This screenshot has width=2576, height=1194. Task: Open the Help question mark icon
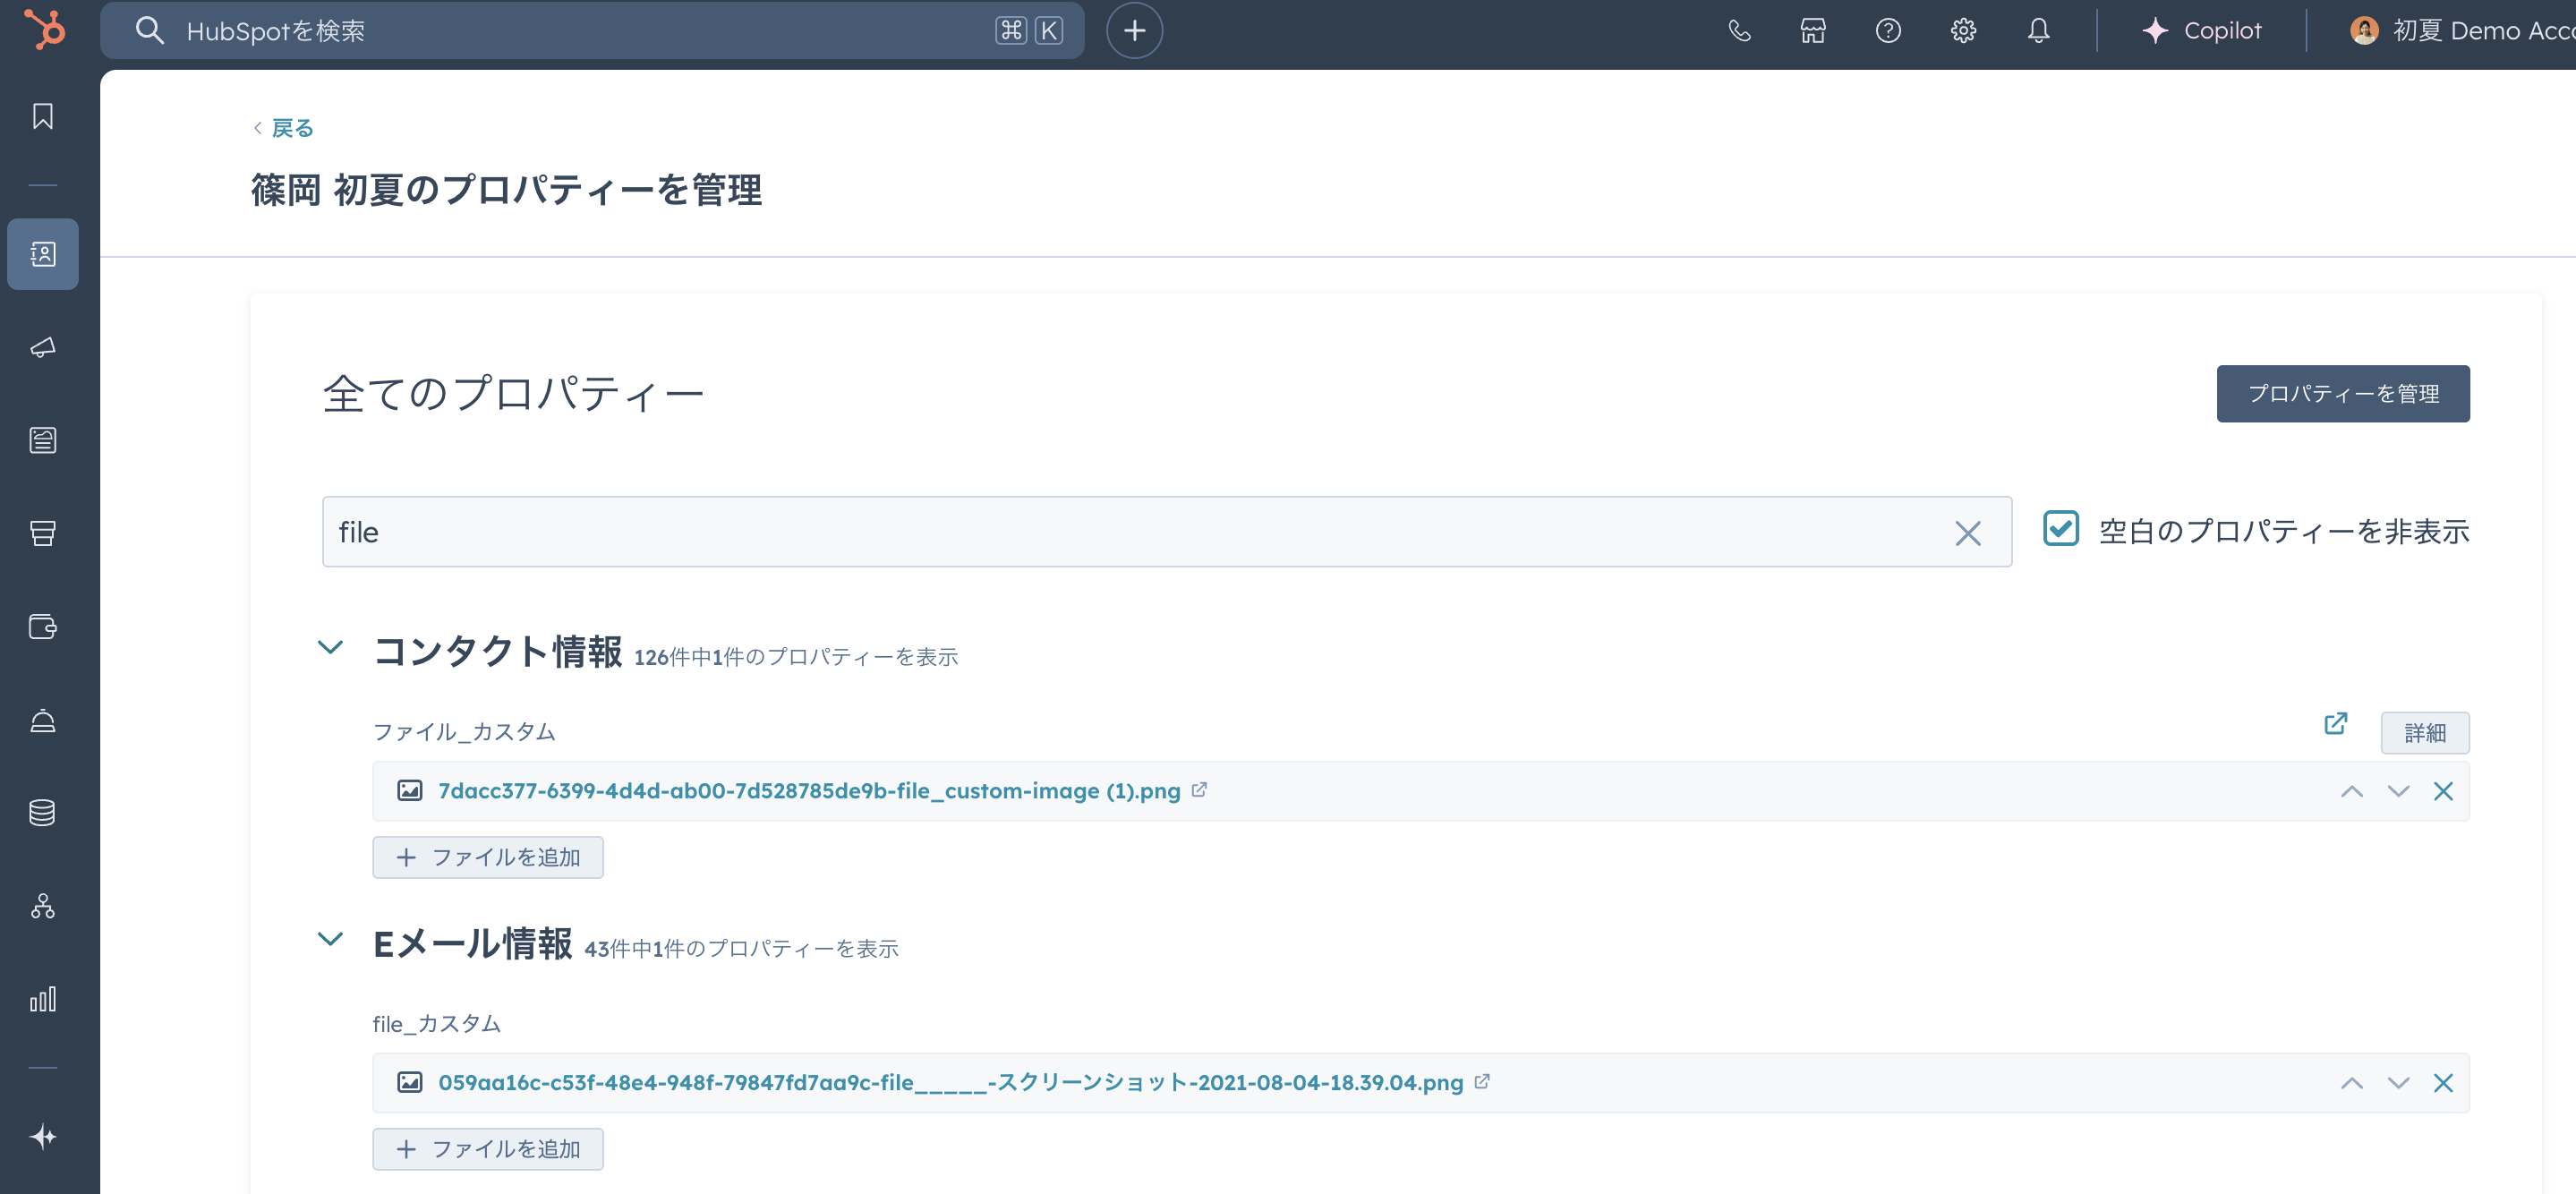pos(1888,30)
